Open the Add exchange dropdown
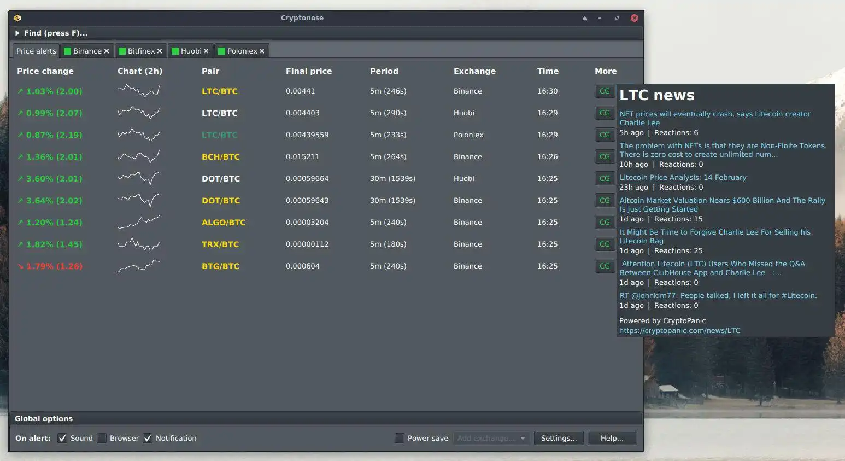 coord(491,438)
